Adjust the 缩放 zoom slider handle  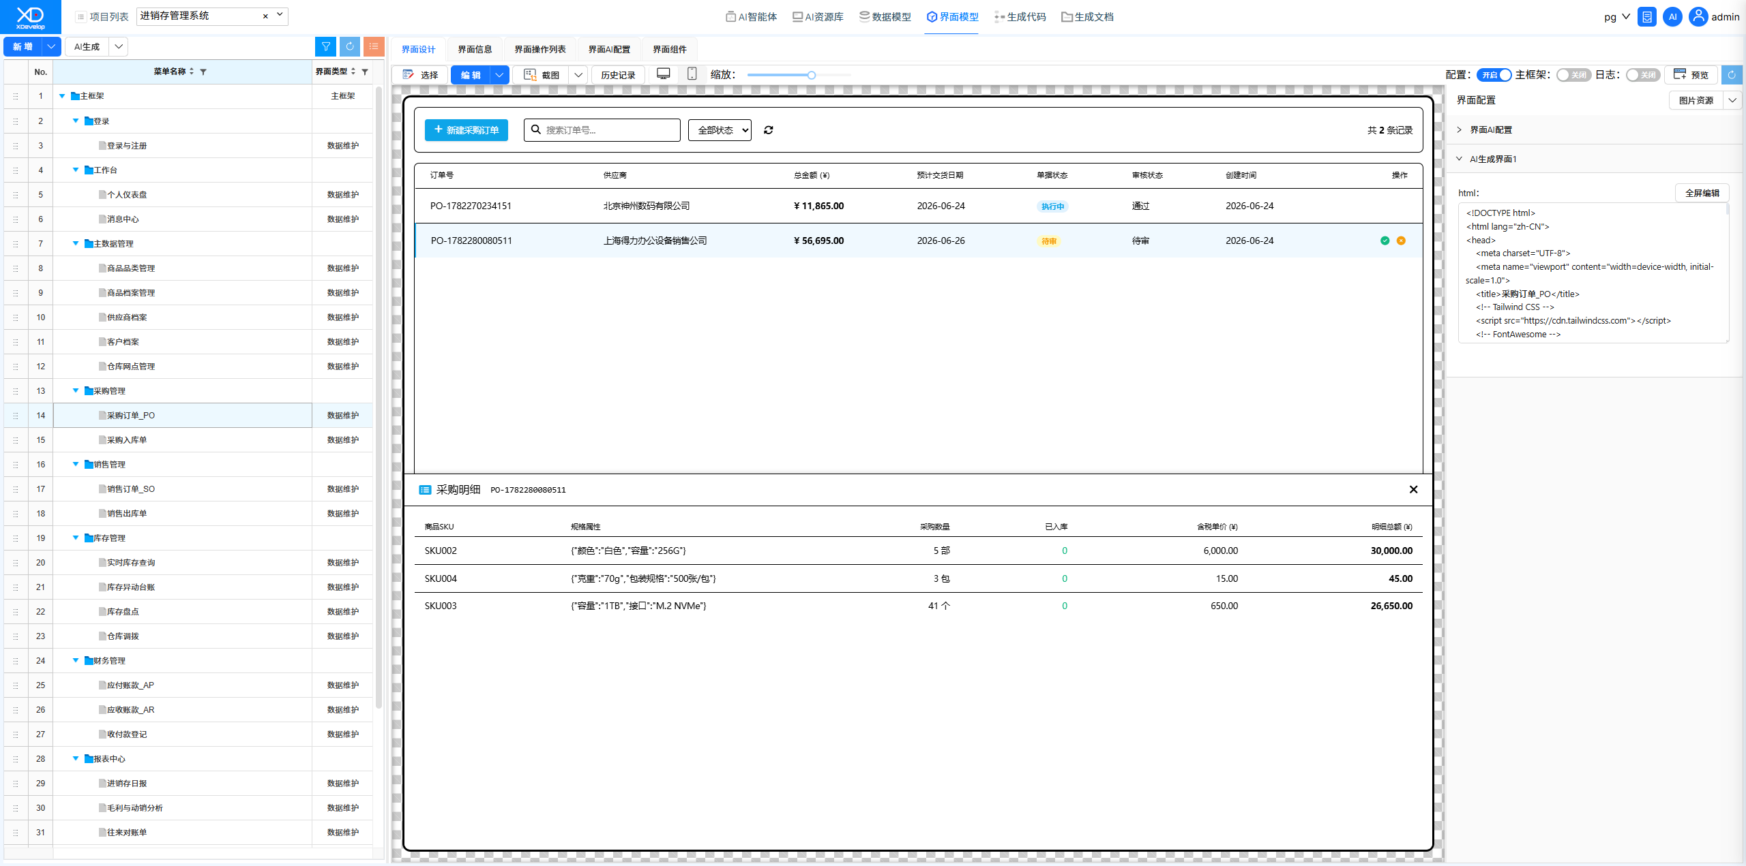tap(812, 75)
